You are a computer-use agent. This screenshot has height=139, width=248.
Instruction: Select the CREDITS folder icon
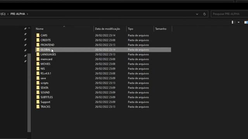pyautogui.click(x=38, y=40)
